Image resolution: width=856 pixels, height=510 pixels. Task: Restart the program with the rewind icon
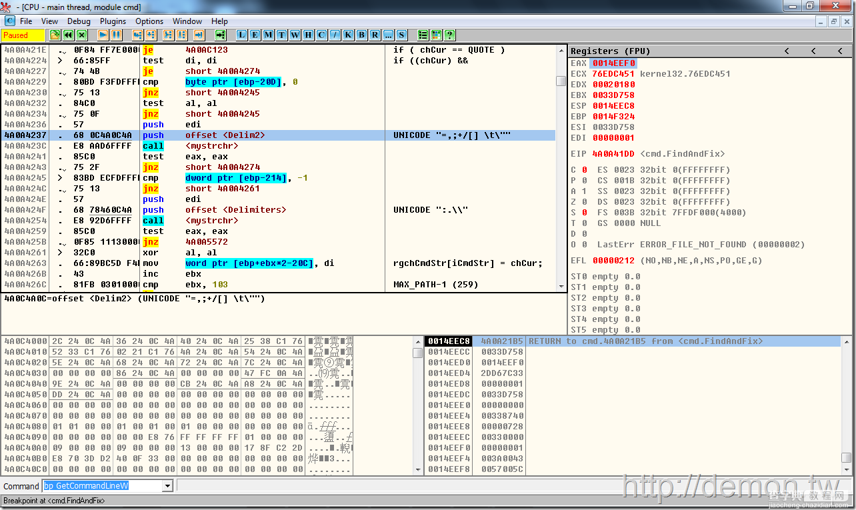[68, 35]
